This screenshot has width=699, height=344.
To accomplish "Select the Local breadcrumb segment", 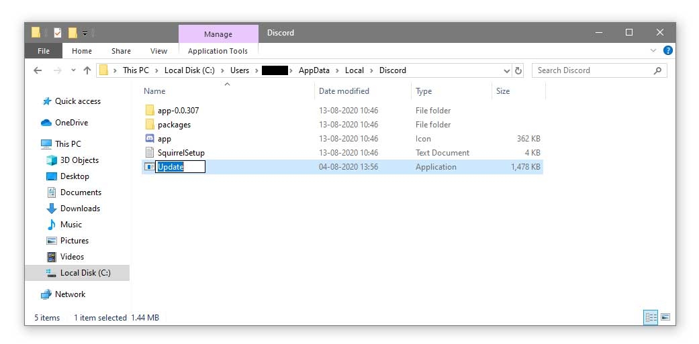I will pyautogui.click(x=355, y=70).
